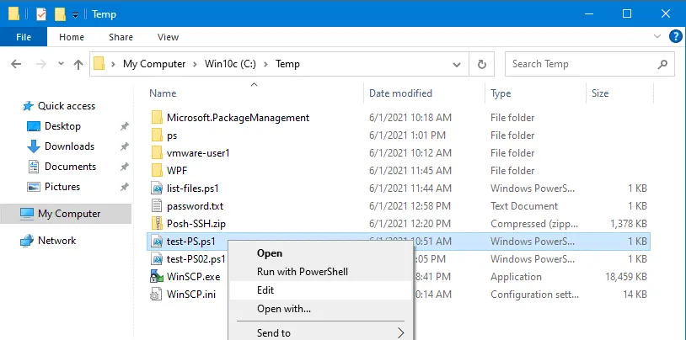Switch to the View ribbon tab
The height and width of the screenshot is (340, 686).
[x=168, y=37]
